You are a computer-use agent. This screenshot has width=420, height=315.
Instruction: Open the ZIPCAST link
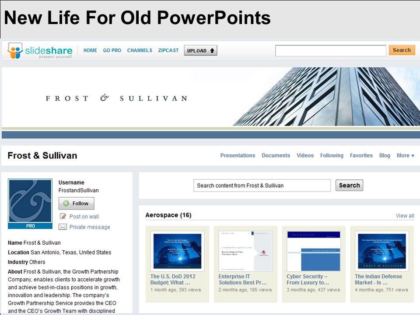(168, 50)
